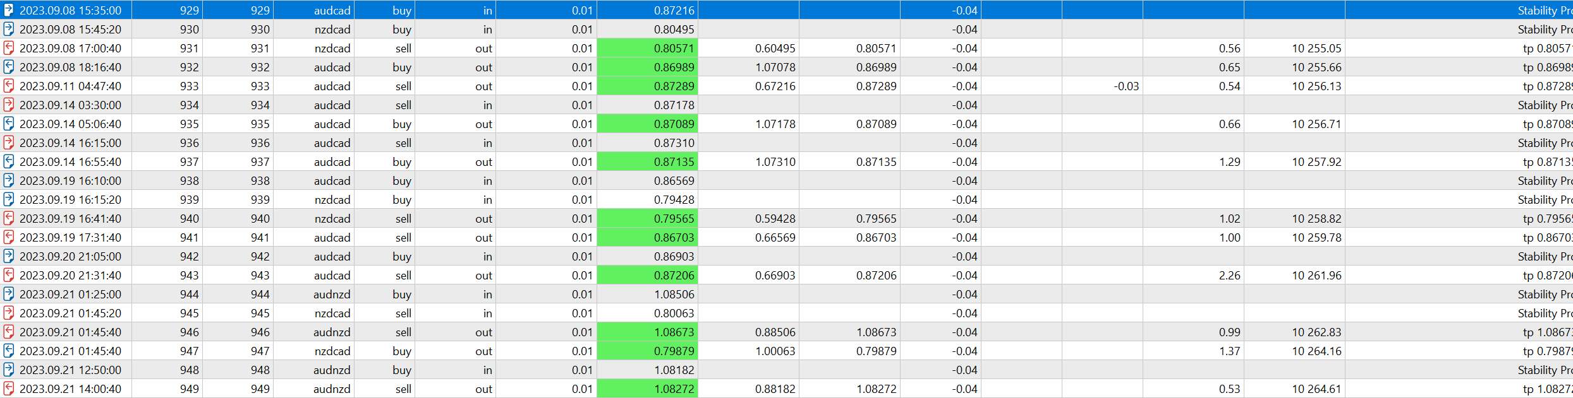Click the audnzd symbol on row 946
1573x398 pixels.
pos(332,332)
